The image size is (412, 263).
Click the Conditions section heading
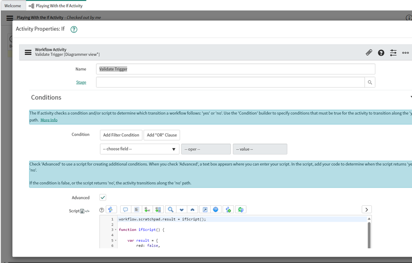click(46, 98)
